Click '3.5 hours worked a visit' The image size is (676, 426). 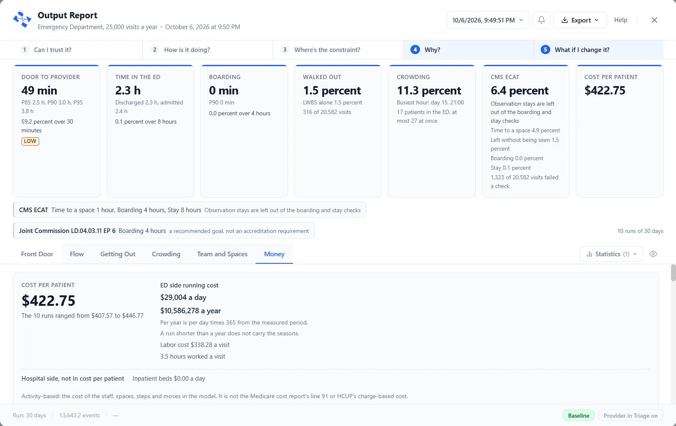[193, 357]
